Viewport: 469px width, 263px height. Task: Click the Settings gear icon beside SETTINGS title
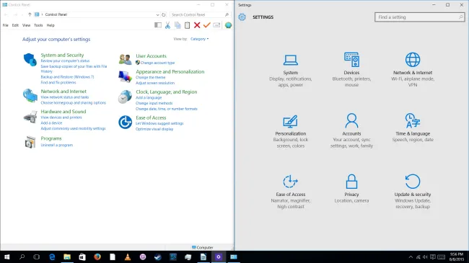242,17
